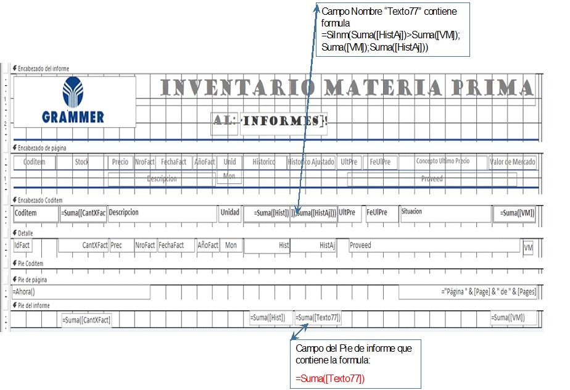Click the Unidad field
The width and height of the screenshot is (570, 390).
[229, 214]
